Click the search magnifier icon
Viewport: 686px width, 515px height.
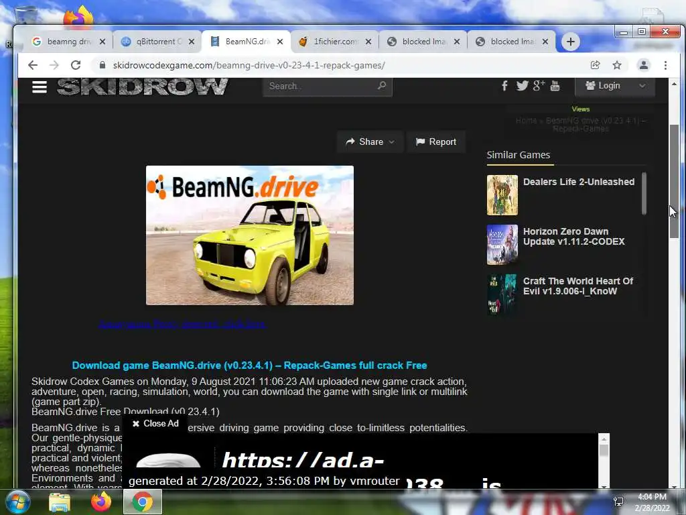point(382,85)
